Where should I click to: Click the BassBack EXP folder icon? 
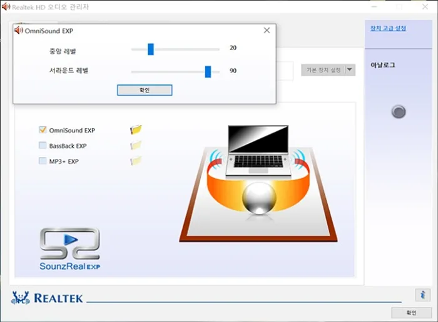point(136,146)
